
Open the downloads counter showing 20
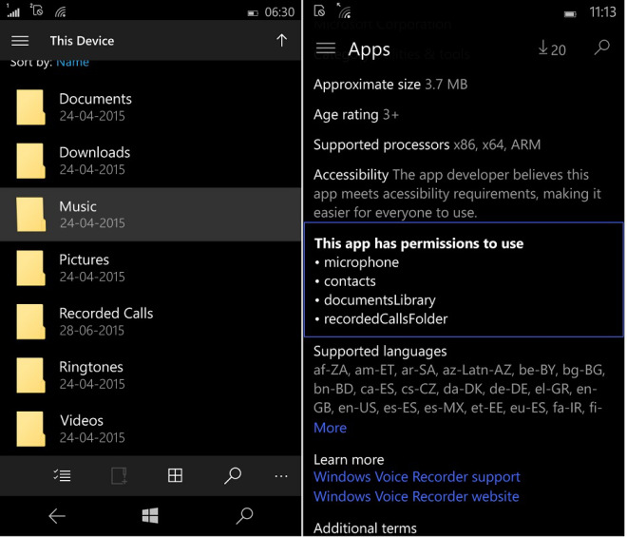pos(552,48)
